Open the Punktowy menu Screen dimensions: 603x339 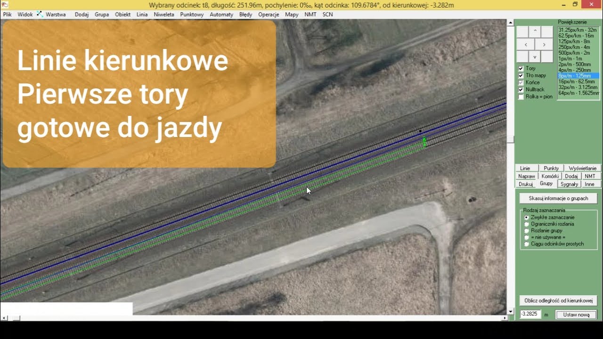(x=192, y=15)
